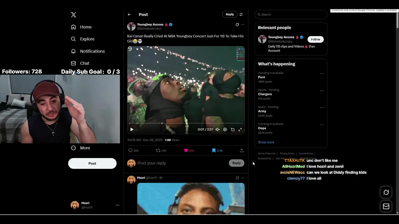Open trending topic Chargers
Screen dimensions: 399x224
click(265, 94)
